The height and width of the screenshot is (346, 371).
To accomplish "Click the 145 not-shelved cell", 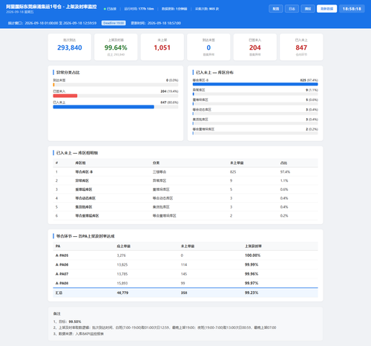I will (x=184, y=274).
